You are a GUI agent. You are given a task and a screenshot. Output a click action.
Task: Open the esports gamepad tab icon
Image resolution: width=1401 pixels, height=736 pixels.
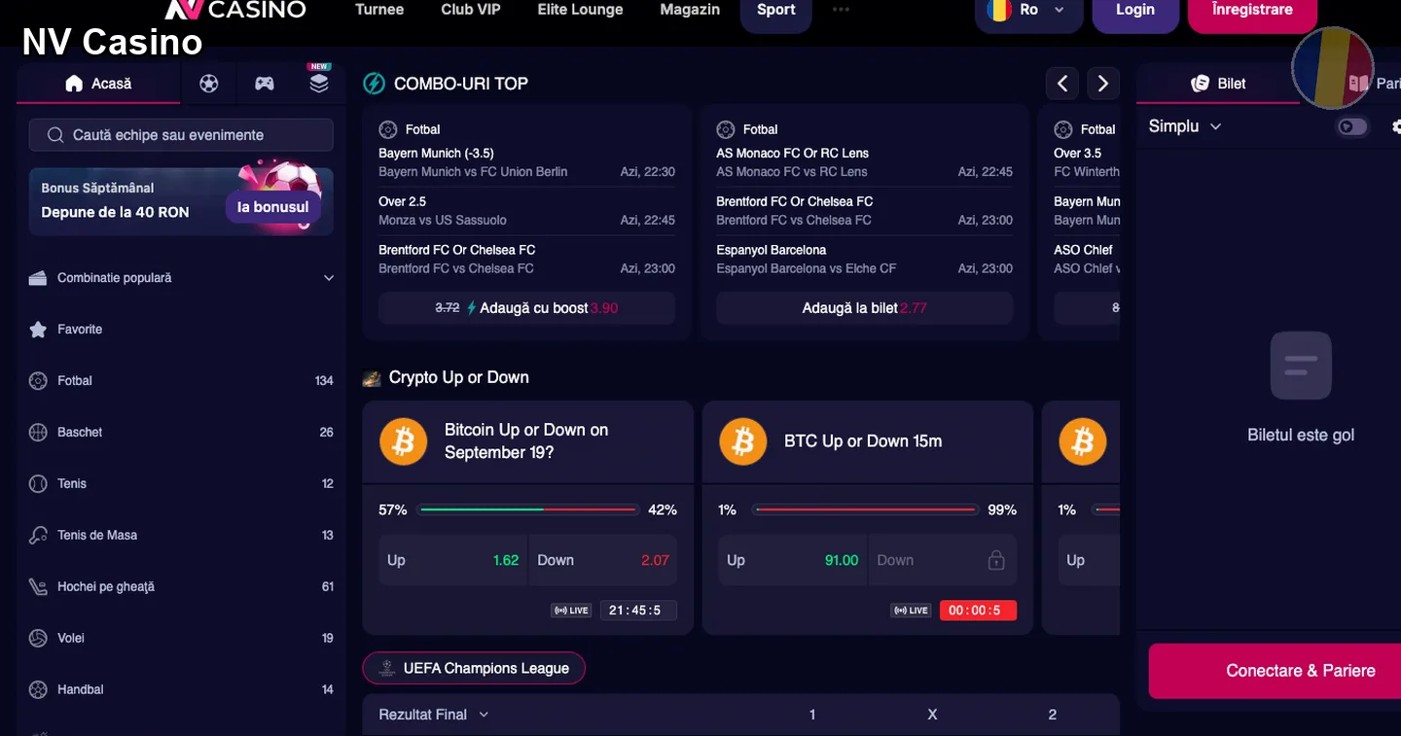[x=265, y=84]
